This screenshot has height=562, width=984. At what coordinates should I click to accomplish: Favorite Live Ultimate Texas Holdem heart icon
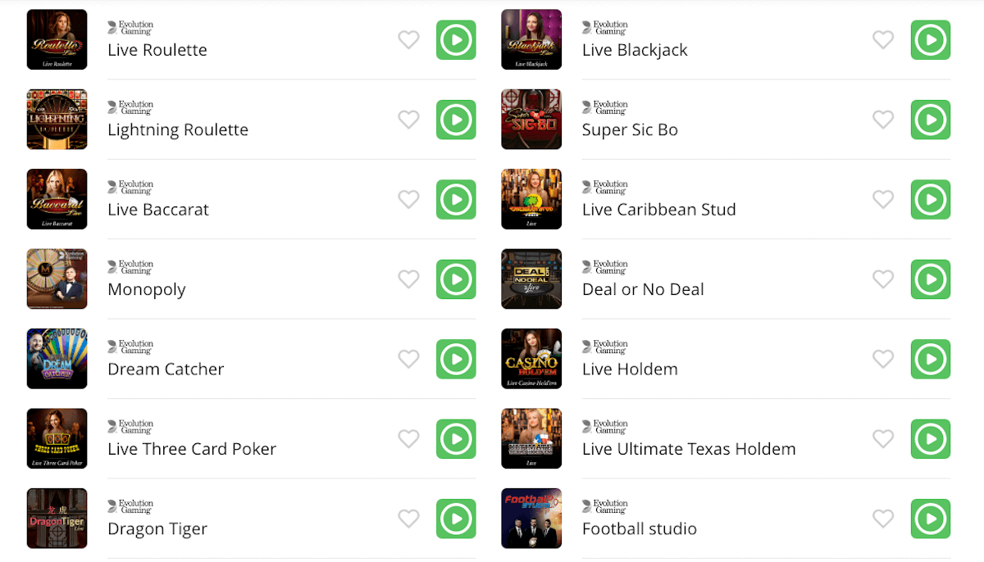(x=883, y=439)
